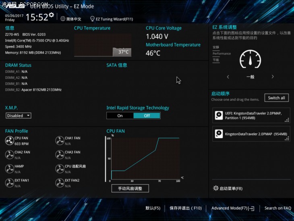This screenshot has height=221, width=294.
Task: Select the CHA1 FAN fan icon
Action: point(60,141)
